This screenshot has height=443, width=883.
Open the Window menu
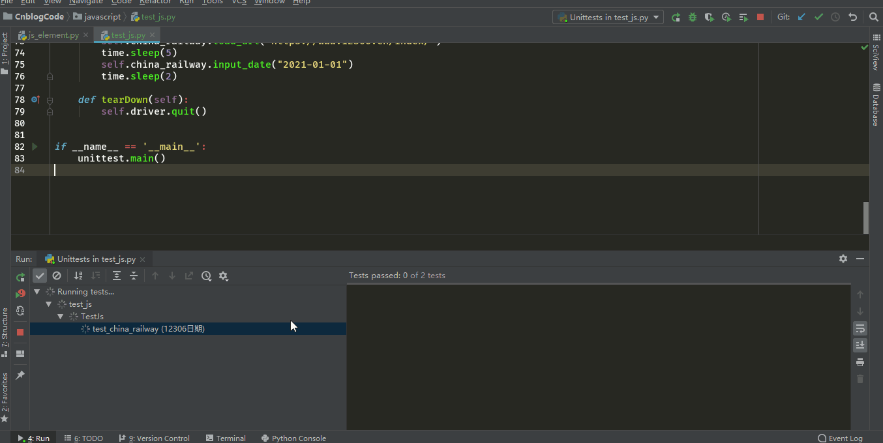[x=269, y=2]
